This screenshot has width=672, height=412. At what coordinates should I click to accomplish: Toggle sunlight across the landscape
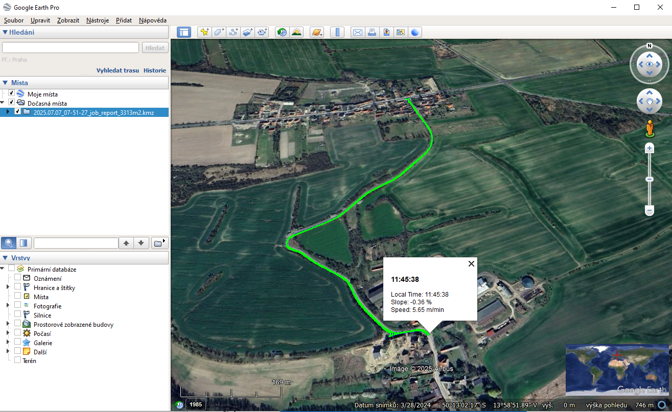tap(296, 32)
